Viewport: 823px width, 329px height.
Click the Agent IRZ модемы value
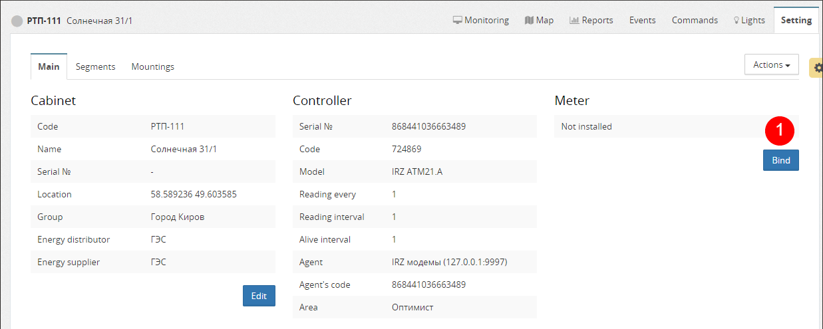[x=449, y=262]
